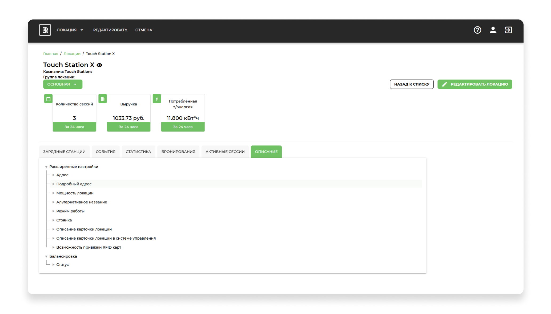Click 'За 24 часа' under consumed energy
551x314 pixels.
coord(183,127)
